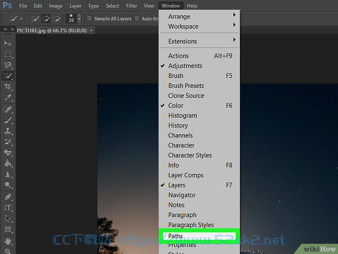Select the Quick Selection tool in toolbox
The image size is (338, 254).
pyautogui.click(x=8, y=76)
